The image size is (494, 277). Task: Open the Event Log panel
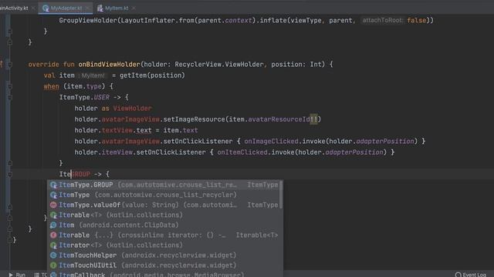point(471,275)
